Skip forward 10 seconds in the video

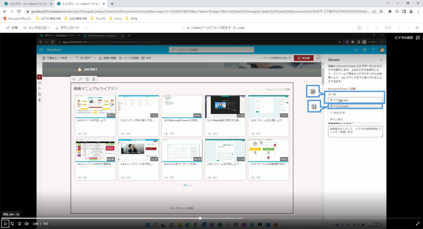click(x=19, y=224)
